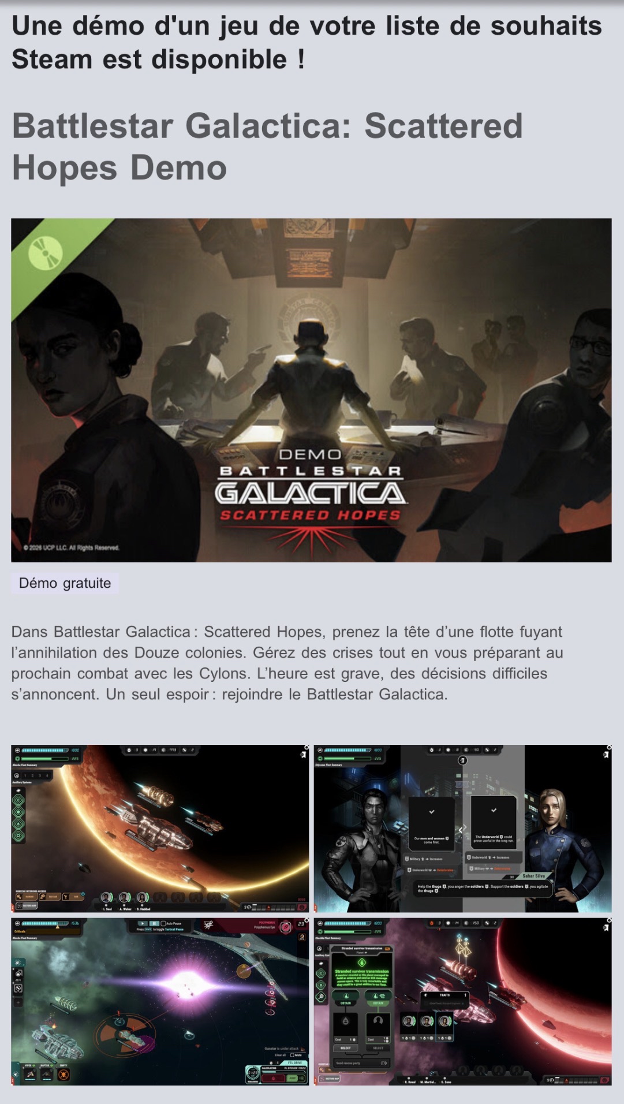Click the play icon in the tactical pause bar

coord(143,923)
